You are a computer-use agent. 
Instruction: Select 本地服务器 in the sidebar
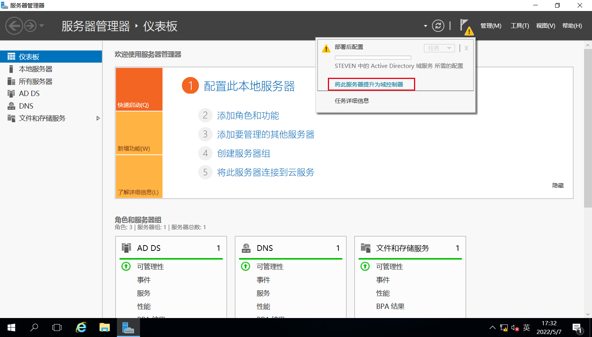point(51,69)
